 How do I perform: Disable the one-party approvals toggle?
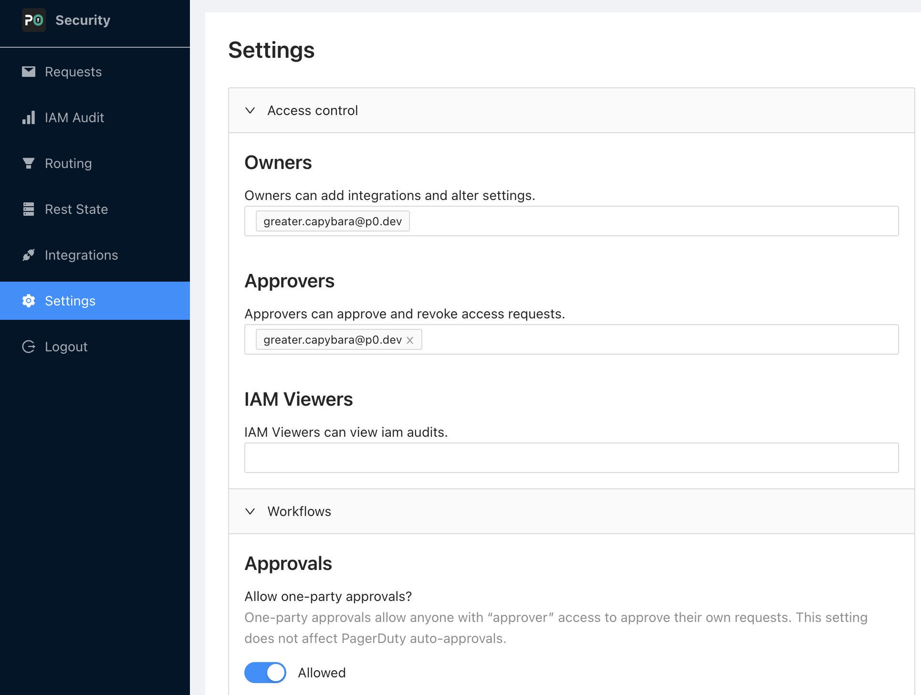265,673
